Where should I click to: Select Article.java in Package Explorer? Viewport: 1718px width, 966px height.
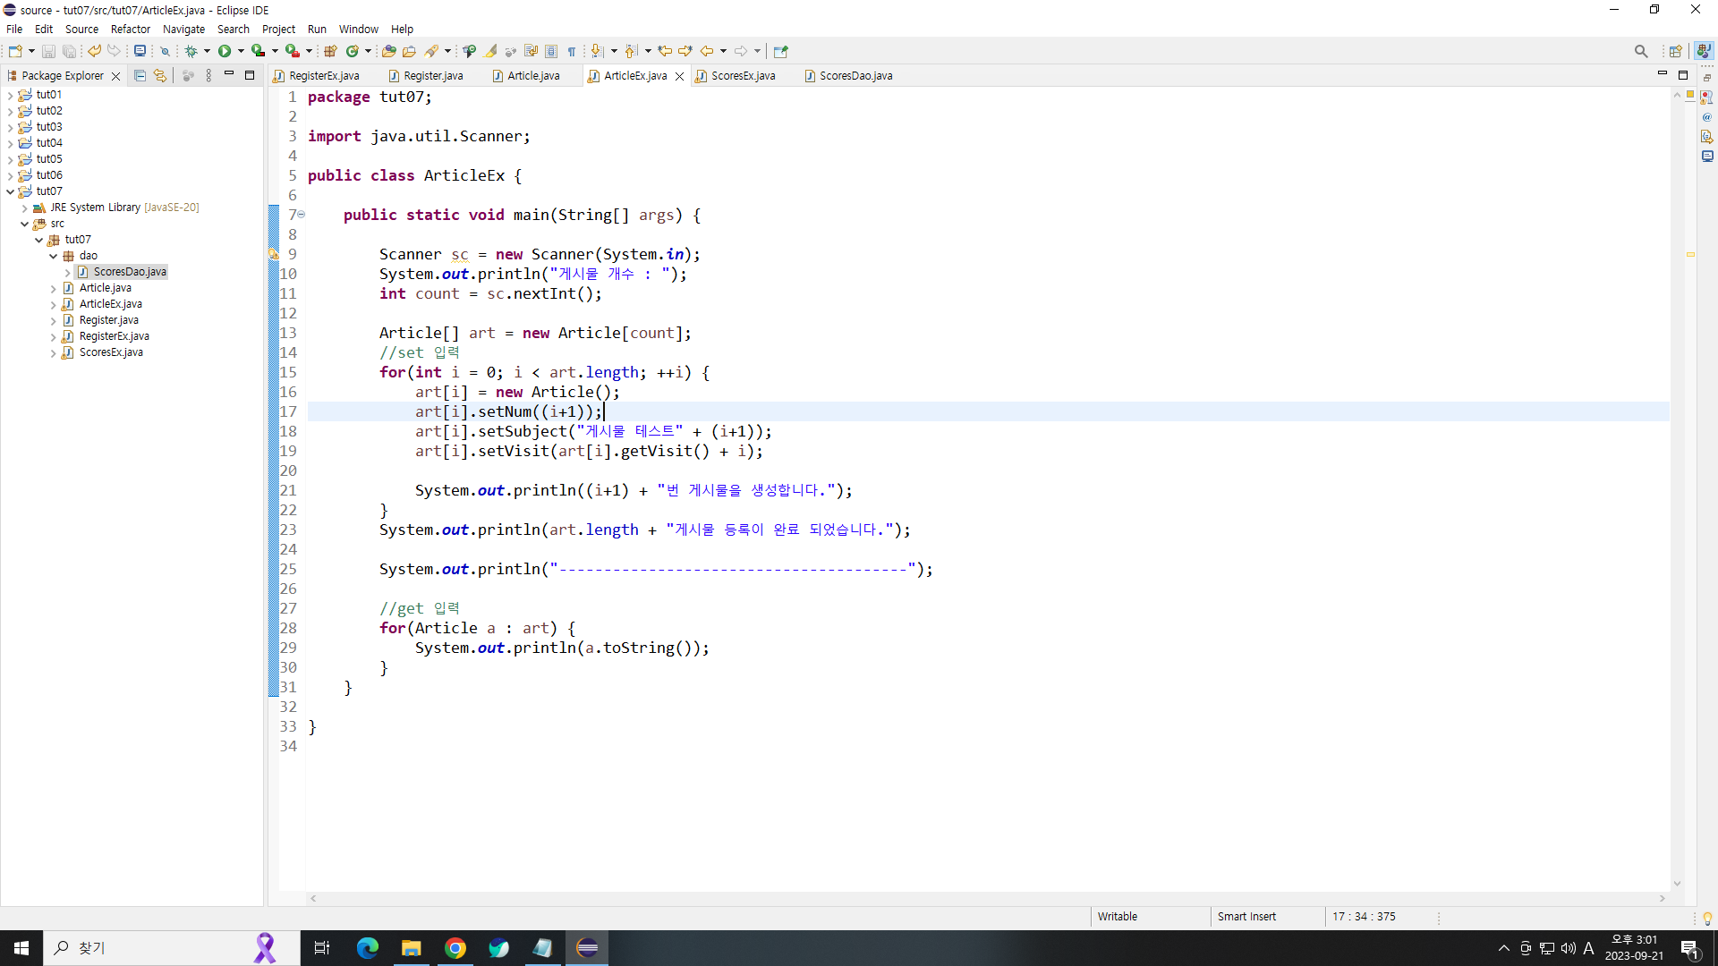point(105,288)
